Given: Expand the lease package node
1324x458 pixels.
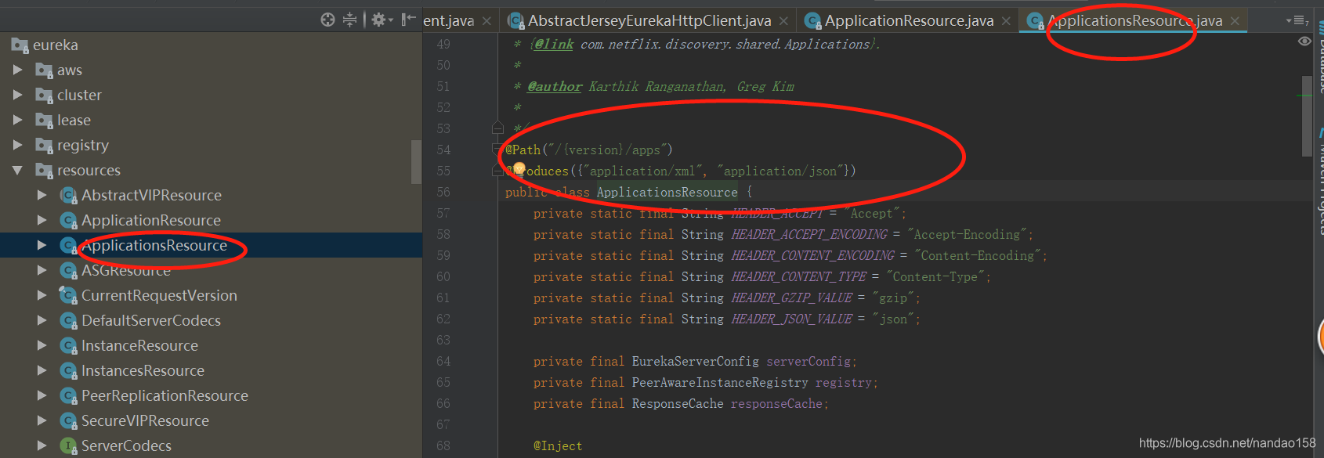Looking at the screenshot, I should click(17, 121).
